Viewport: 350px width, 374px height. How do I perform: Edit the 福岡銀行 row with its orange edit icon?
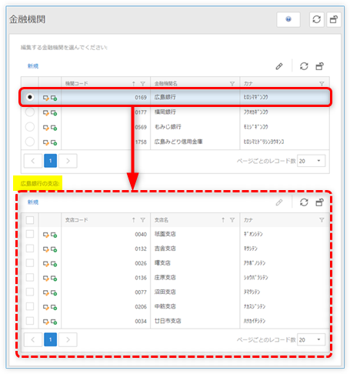coord(46,112)
